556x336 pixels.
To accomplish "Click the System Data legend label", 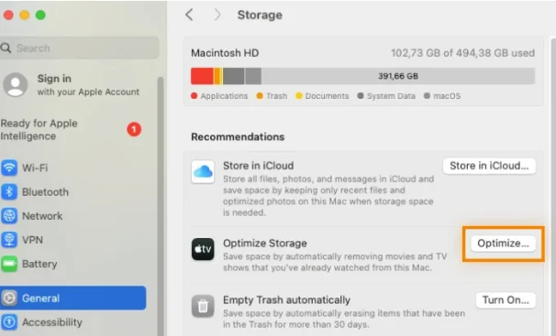I will point(391,96).
